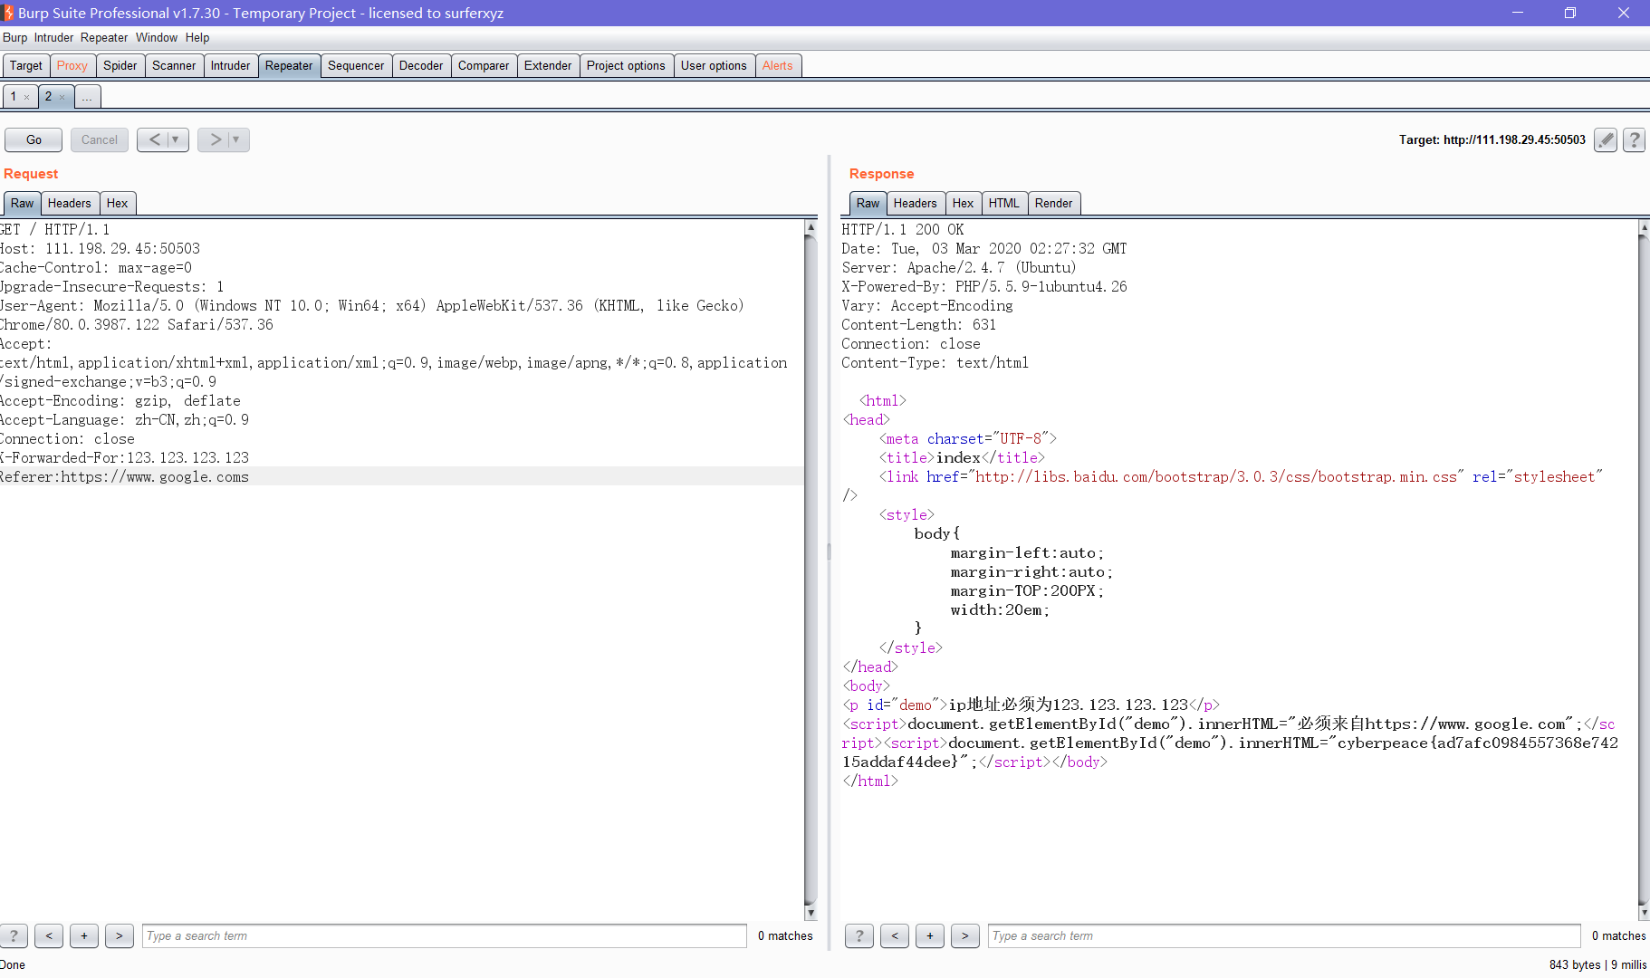
Task: Open the Burp menu
Action: (x=15, y=37)
